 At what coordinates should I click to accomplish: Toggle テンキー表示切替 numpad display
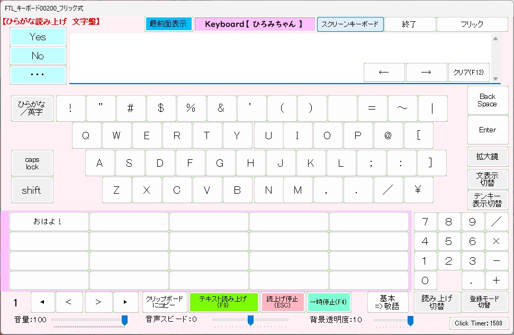click(x=488, y=200)
